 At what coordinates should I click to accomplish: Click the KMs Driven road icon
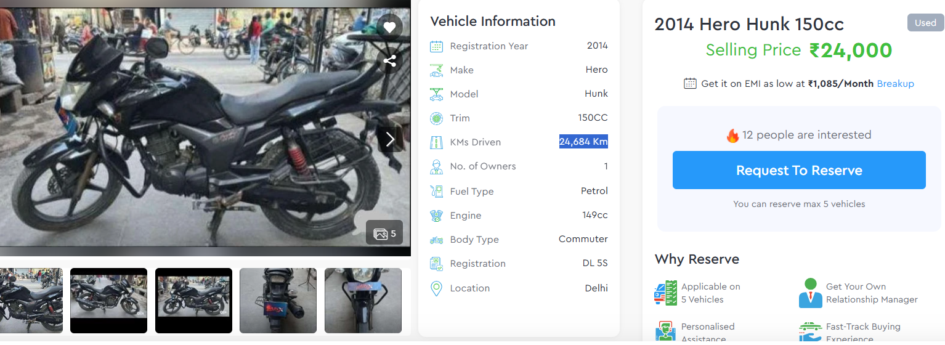pos(436,142)
